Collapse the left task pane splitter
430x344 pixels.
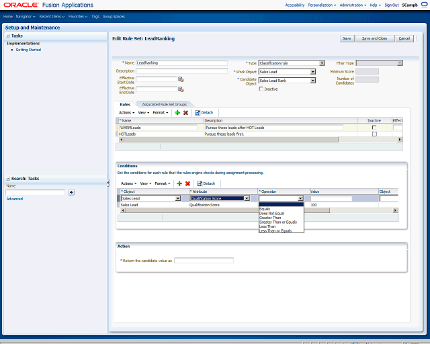108,183
